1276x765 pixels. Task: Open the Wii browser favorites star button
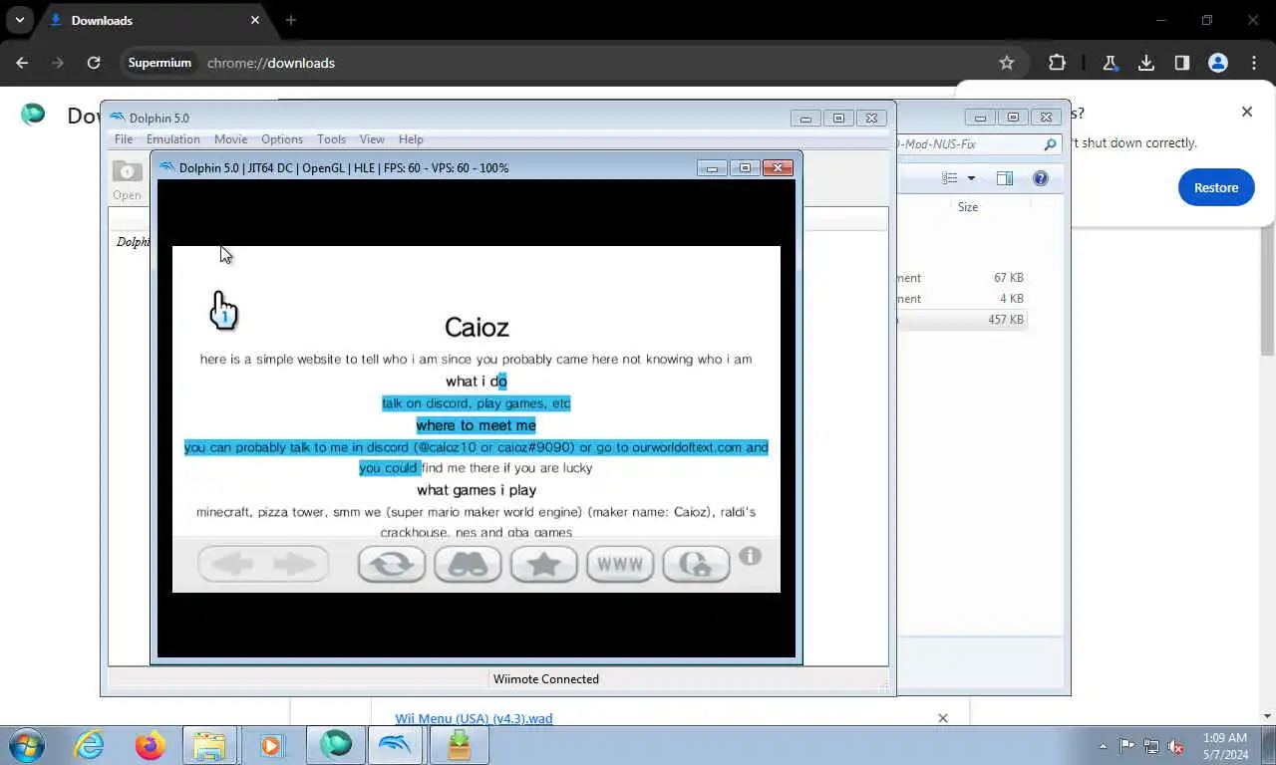pyautogui.click(x=544, y=564)
